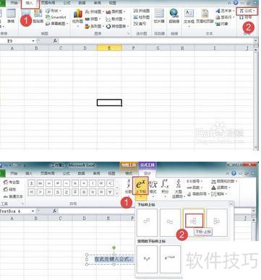Insert a Win/Loss sparkline
The image size is (261, 280).
click(x=140, y=23)
